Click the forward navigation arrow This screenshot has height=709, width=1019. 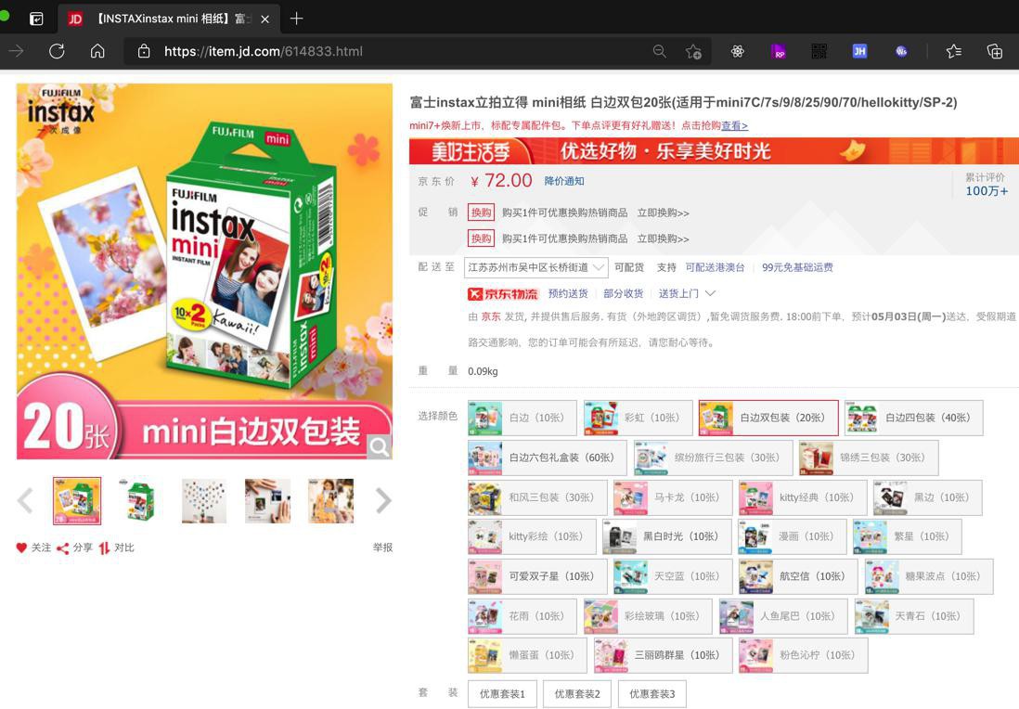pos(17,51)
